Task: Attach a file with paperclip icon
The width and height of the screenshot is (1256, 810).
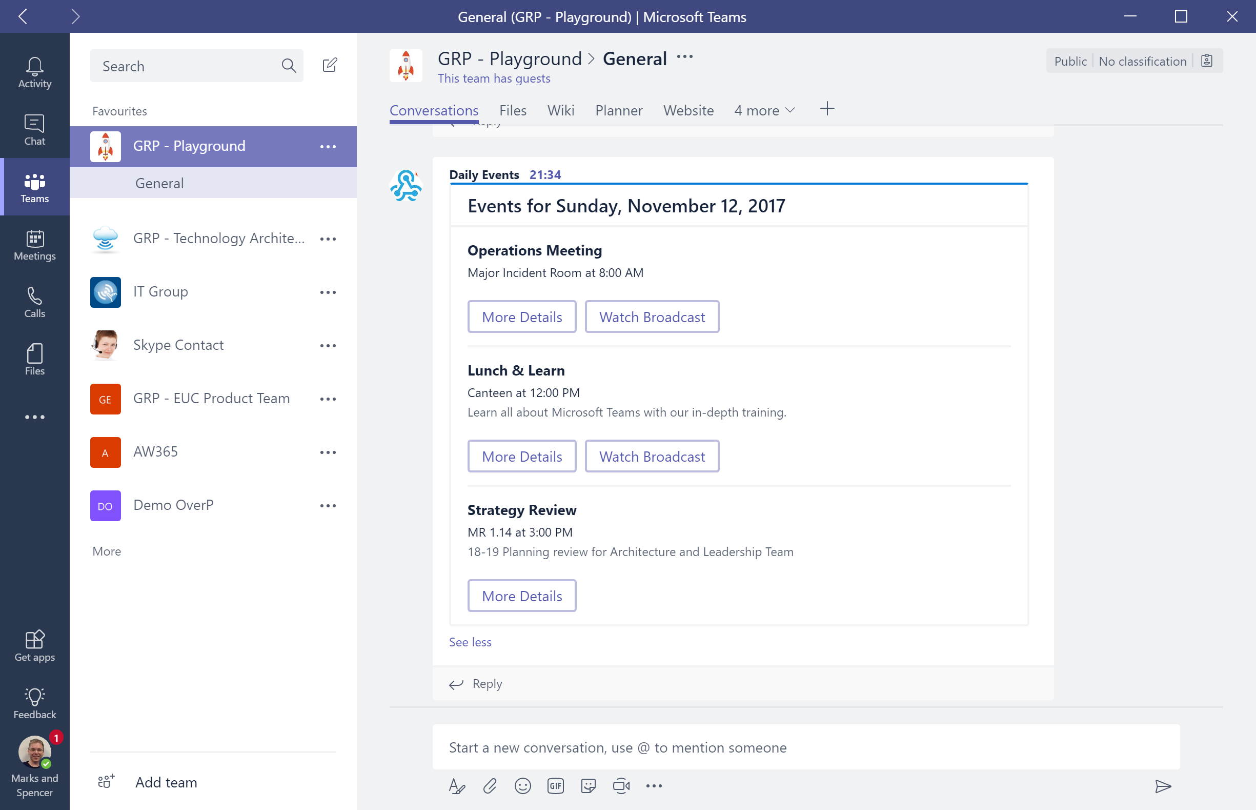Action: (490, 786)
